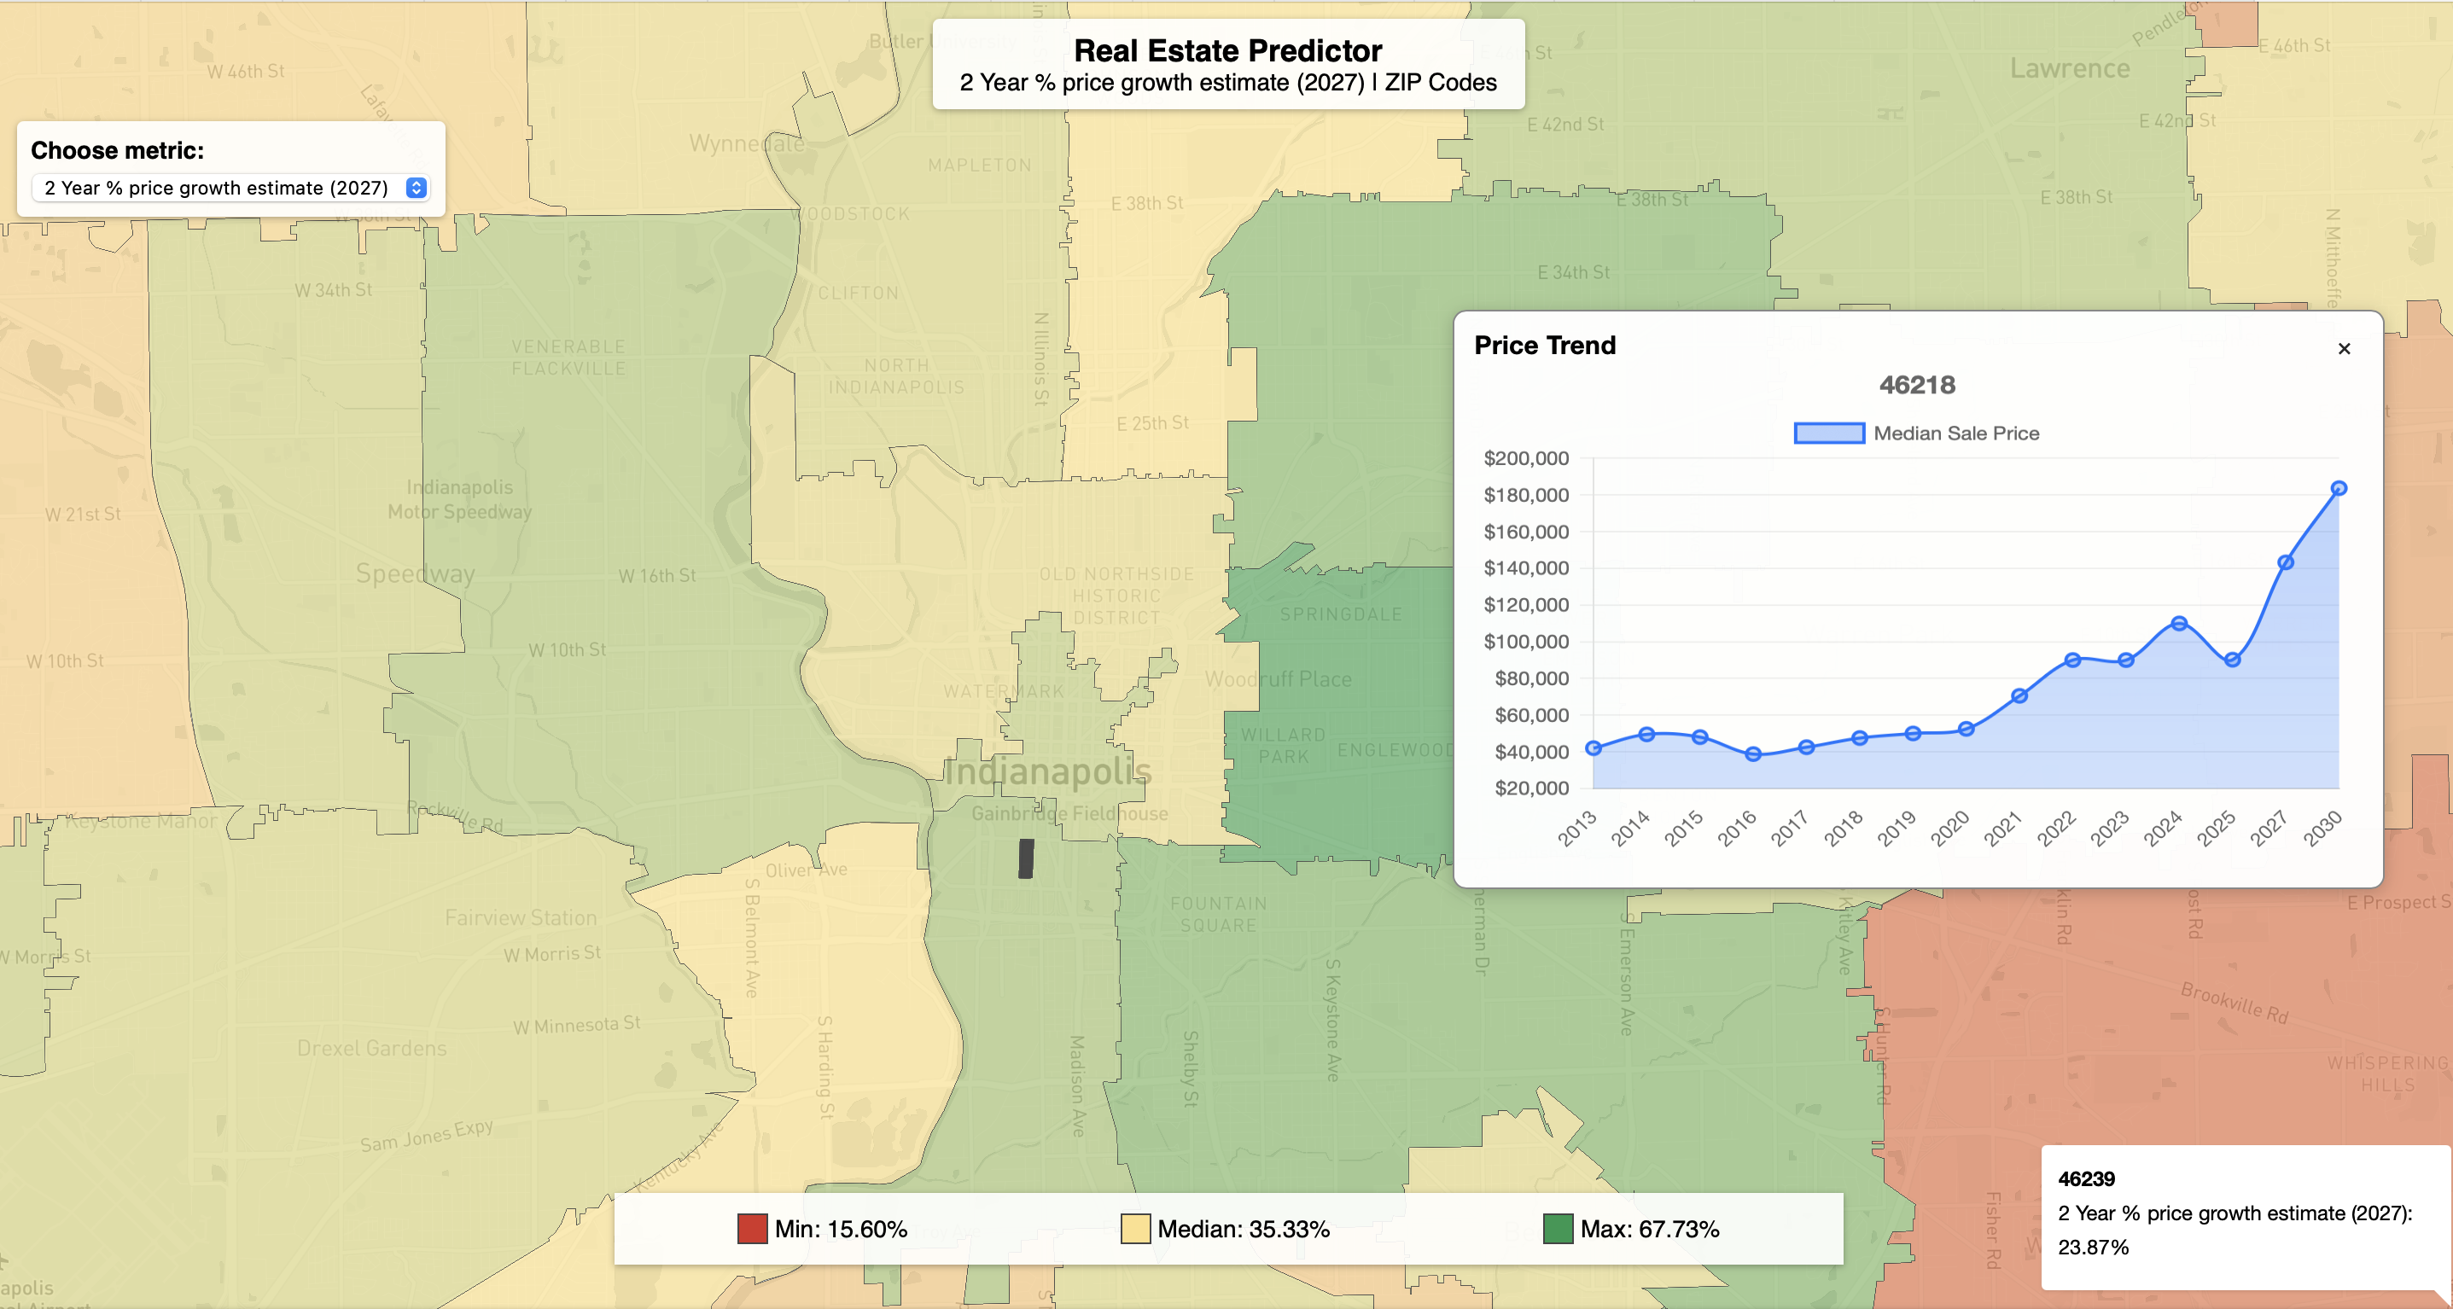Click the North Indianapolis map area

click(896, 376)
